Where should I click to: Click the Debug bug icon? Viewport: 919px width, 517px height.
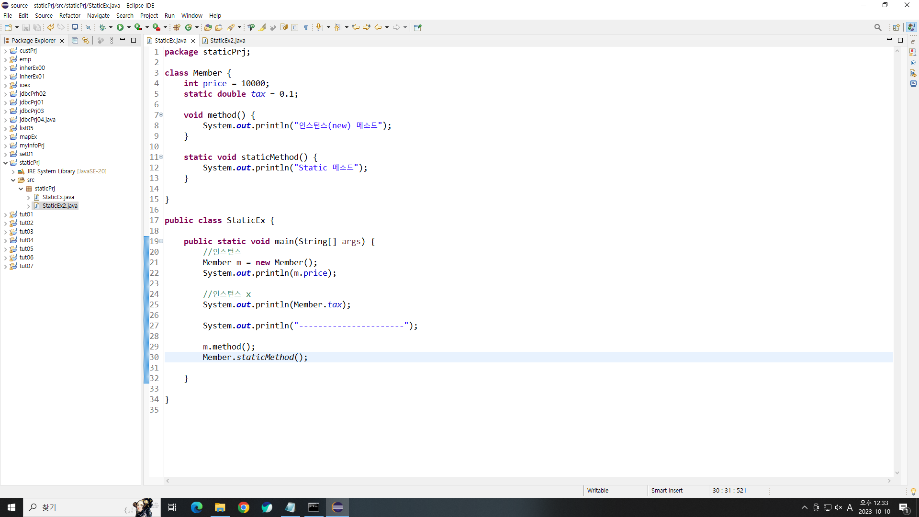(x=102, y=27)
